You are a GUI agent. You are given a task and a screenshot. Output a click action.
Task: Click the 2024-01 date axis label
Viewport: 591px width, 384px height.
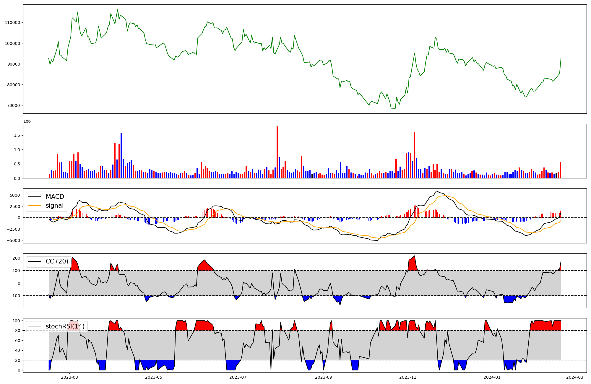(x=492, y=377)
